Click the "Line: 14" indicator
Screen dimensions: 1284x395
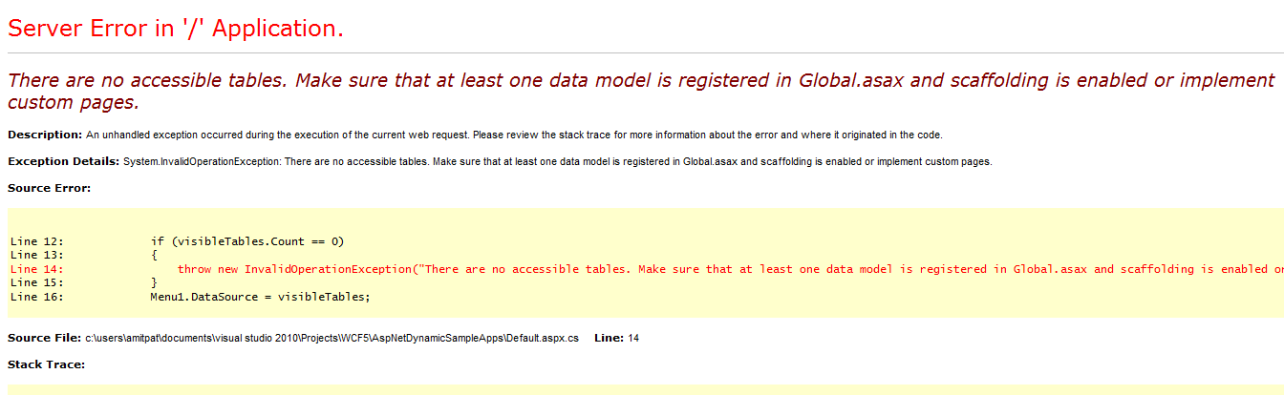pyautogui.click(x=616, y=338)
